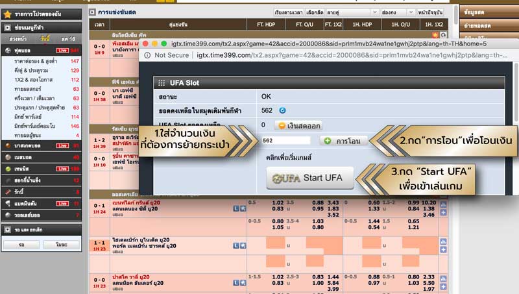Screen dimensions: 519x294
Task: Click the plus icon for ปาสโค match
Action: pos(444,287)
